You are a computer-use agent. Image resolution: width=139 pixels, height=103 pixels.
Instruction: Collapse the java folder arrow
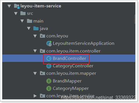click(x=29, y=29)
